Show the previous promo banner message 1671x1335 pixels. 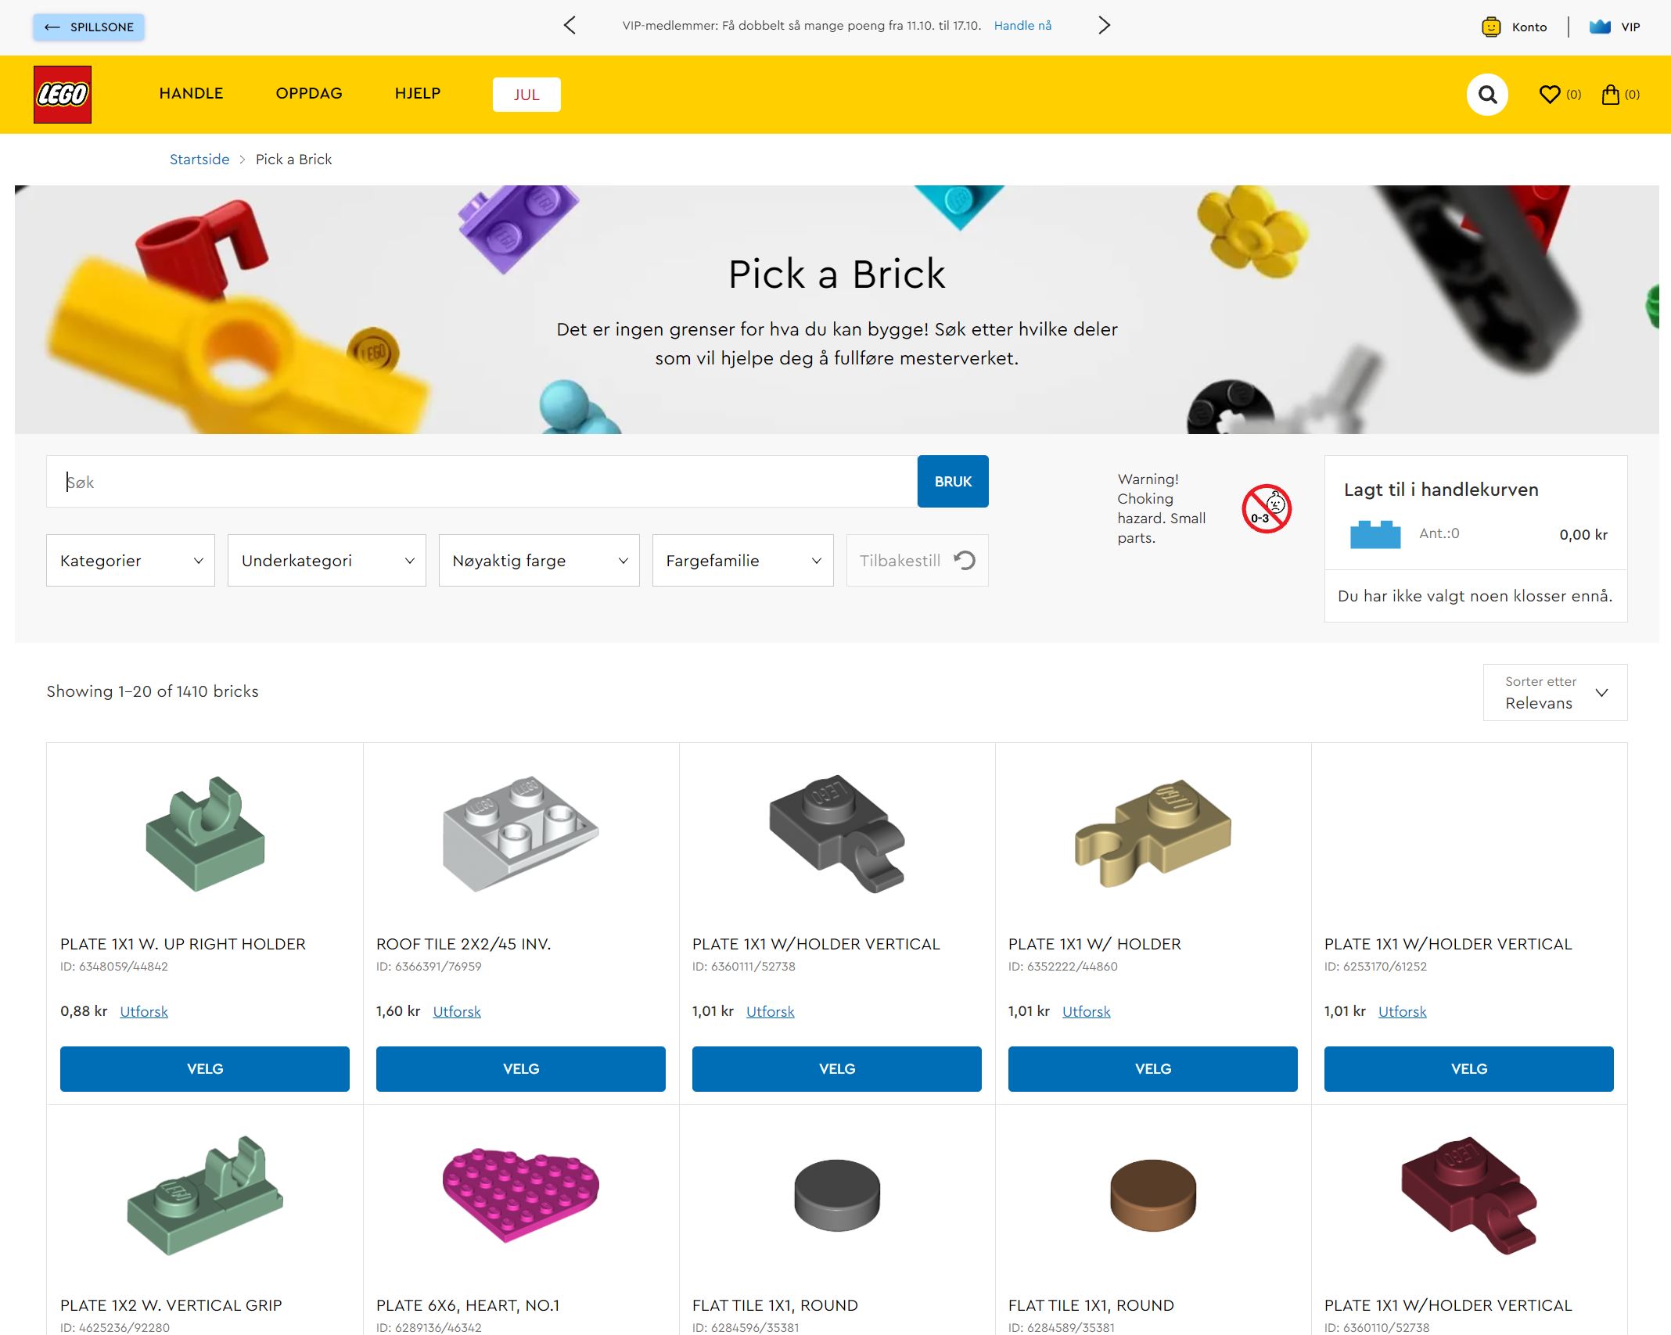[570, 26]
